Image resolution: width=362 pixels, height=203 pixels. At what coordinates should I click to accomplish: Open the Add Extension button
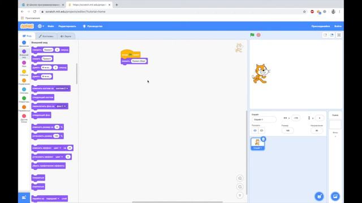coord(24,197)
